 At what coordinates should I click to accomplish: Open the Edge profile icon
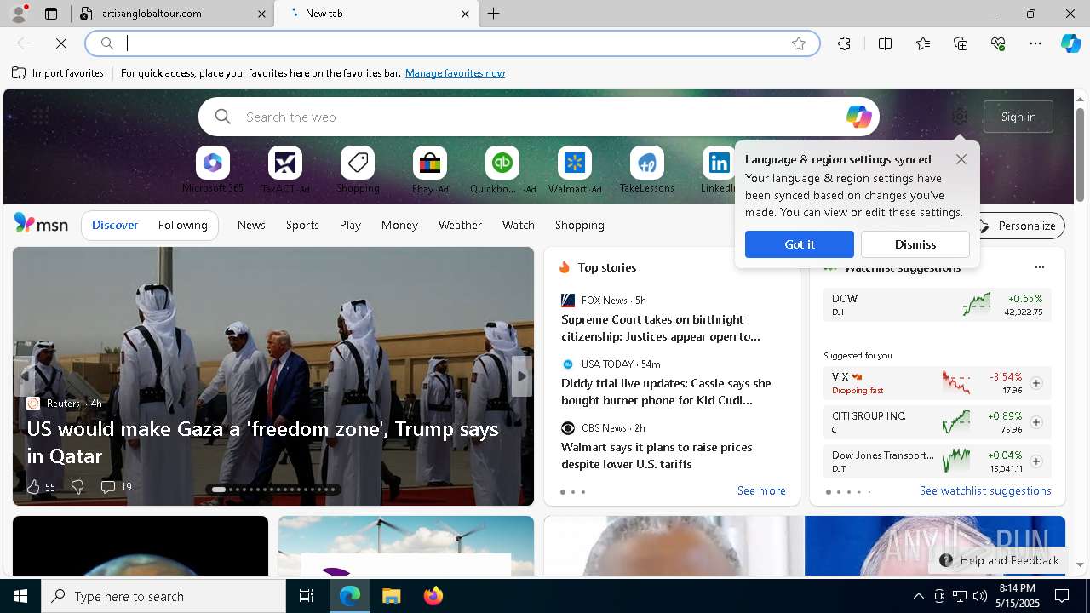[x=18, y=14]
